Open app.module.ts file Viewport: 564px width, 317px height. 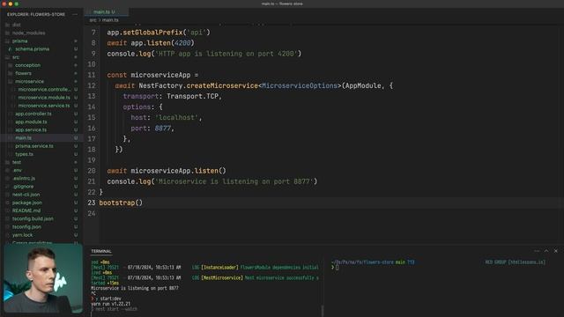point(31,122)
